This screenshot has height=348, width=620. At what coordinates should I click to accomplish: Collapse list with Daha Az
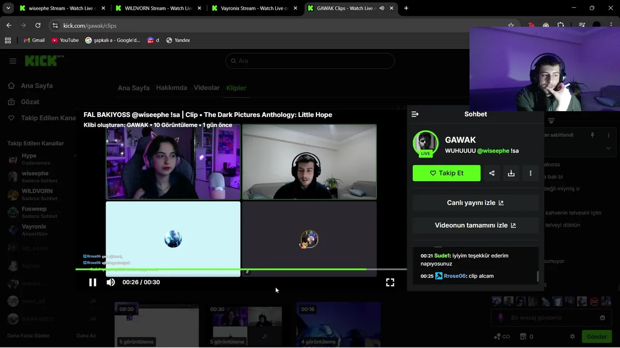86,335
